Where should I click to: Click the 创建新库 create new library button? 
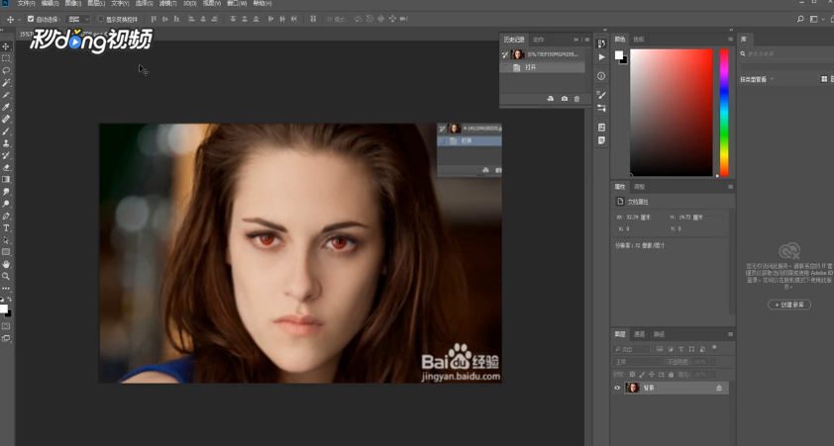(789, 305)
